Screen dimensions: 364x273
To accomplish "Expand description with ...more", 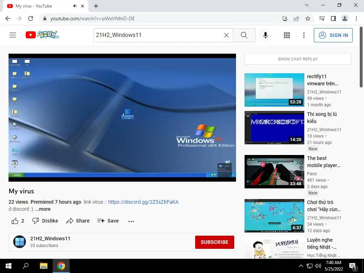I will click(x=43, y=209).
